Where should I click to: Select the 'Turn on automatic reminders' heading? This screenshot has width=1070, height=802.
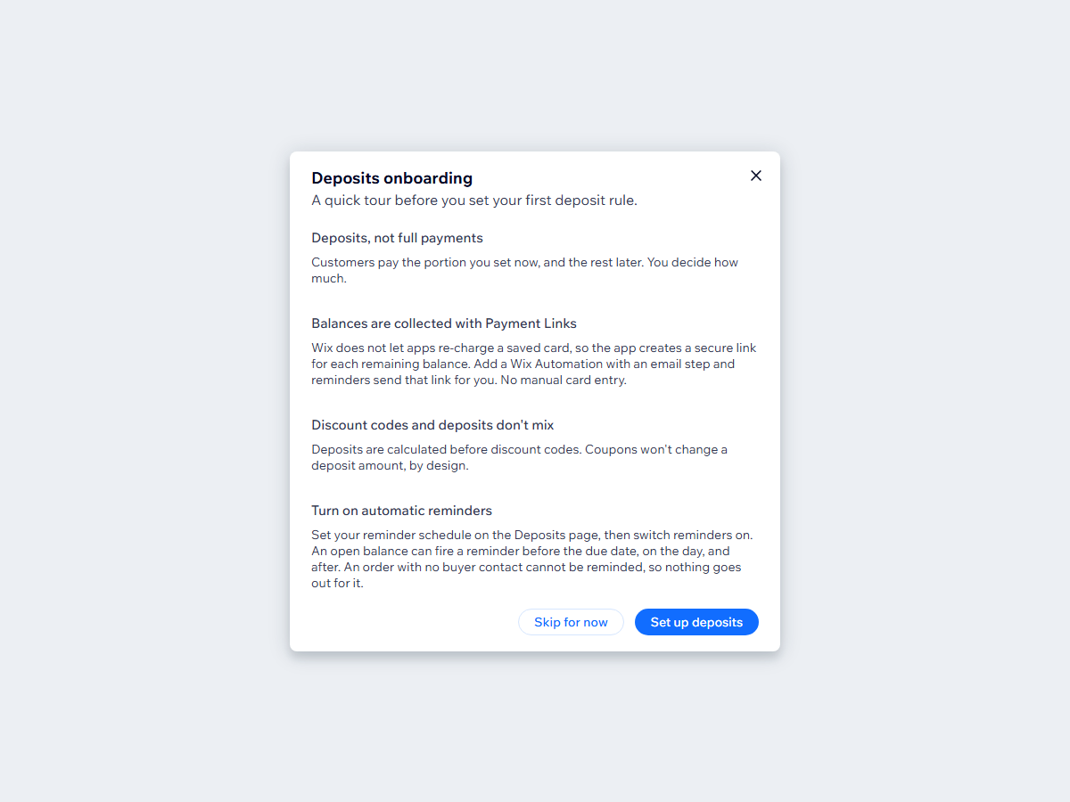coord(401,511)
